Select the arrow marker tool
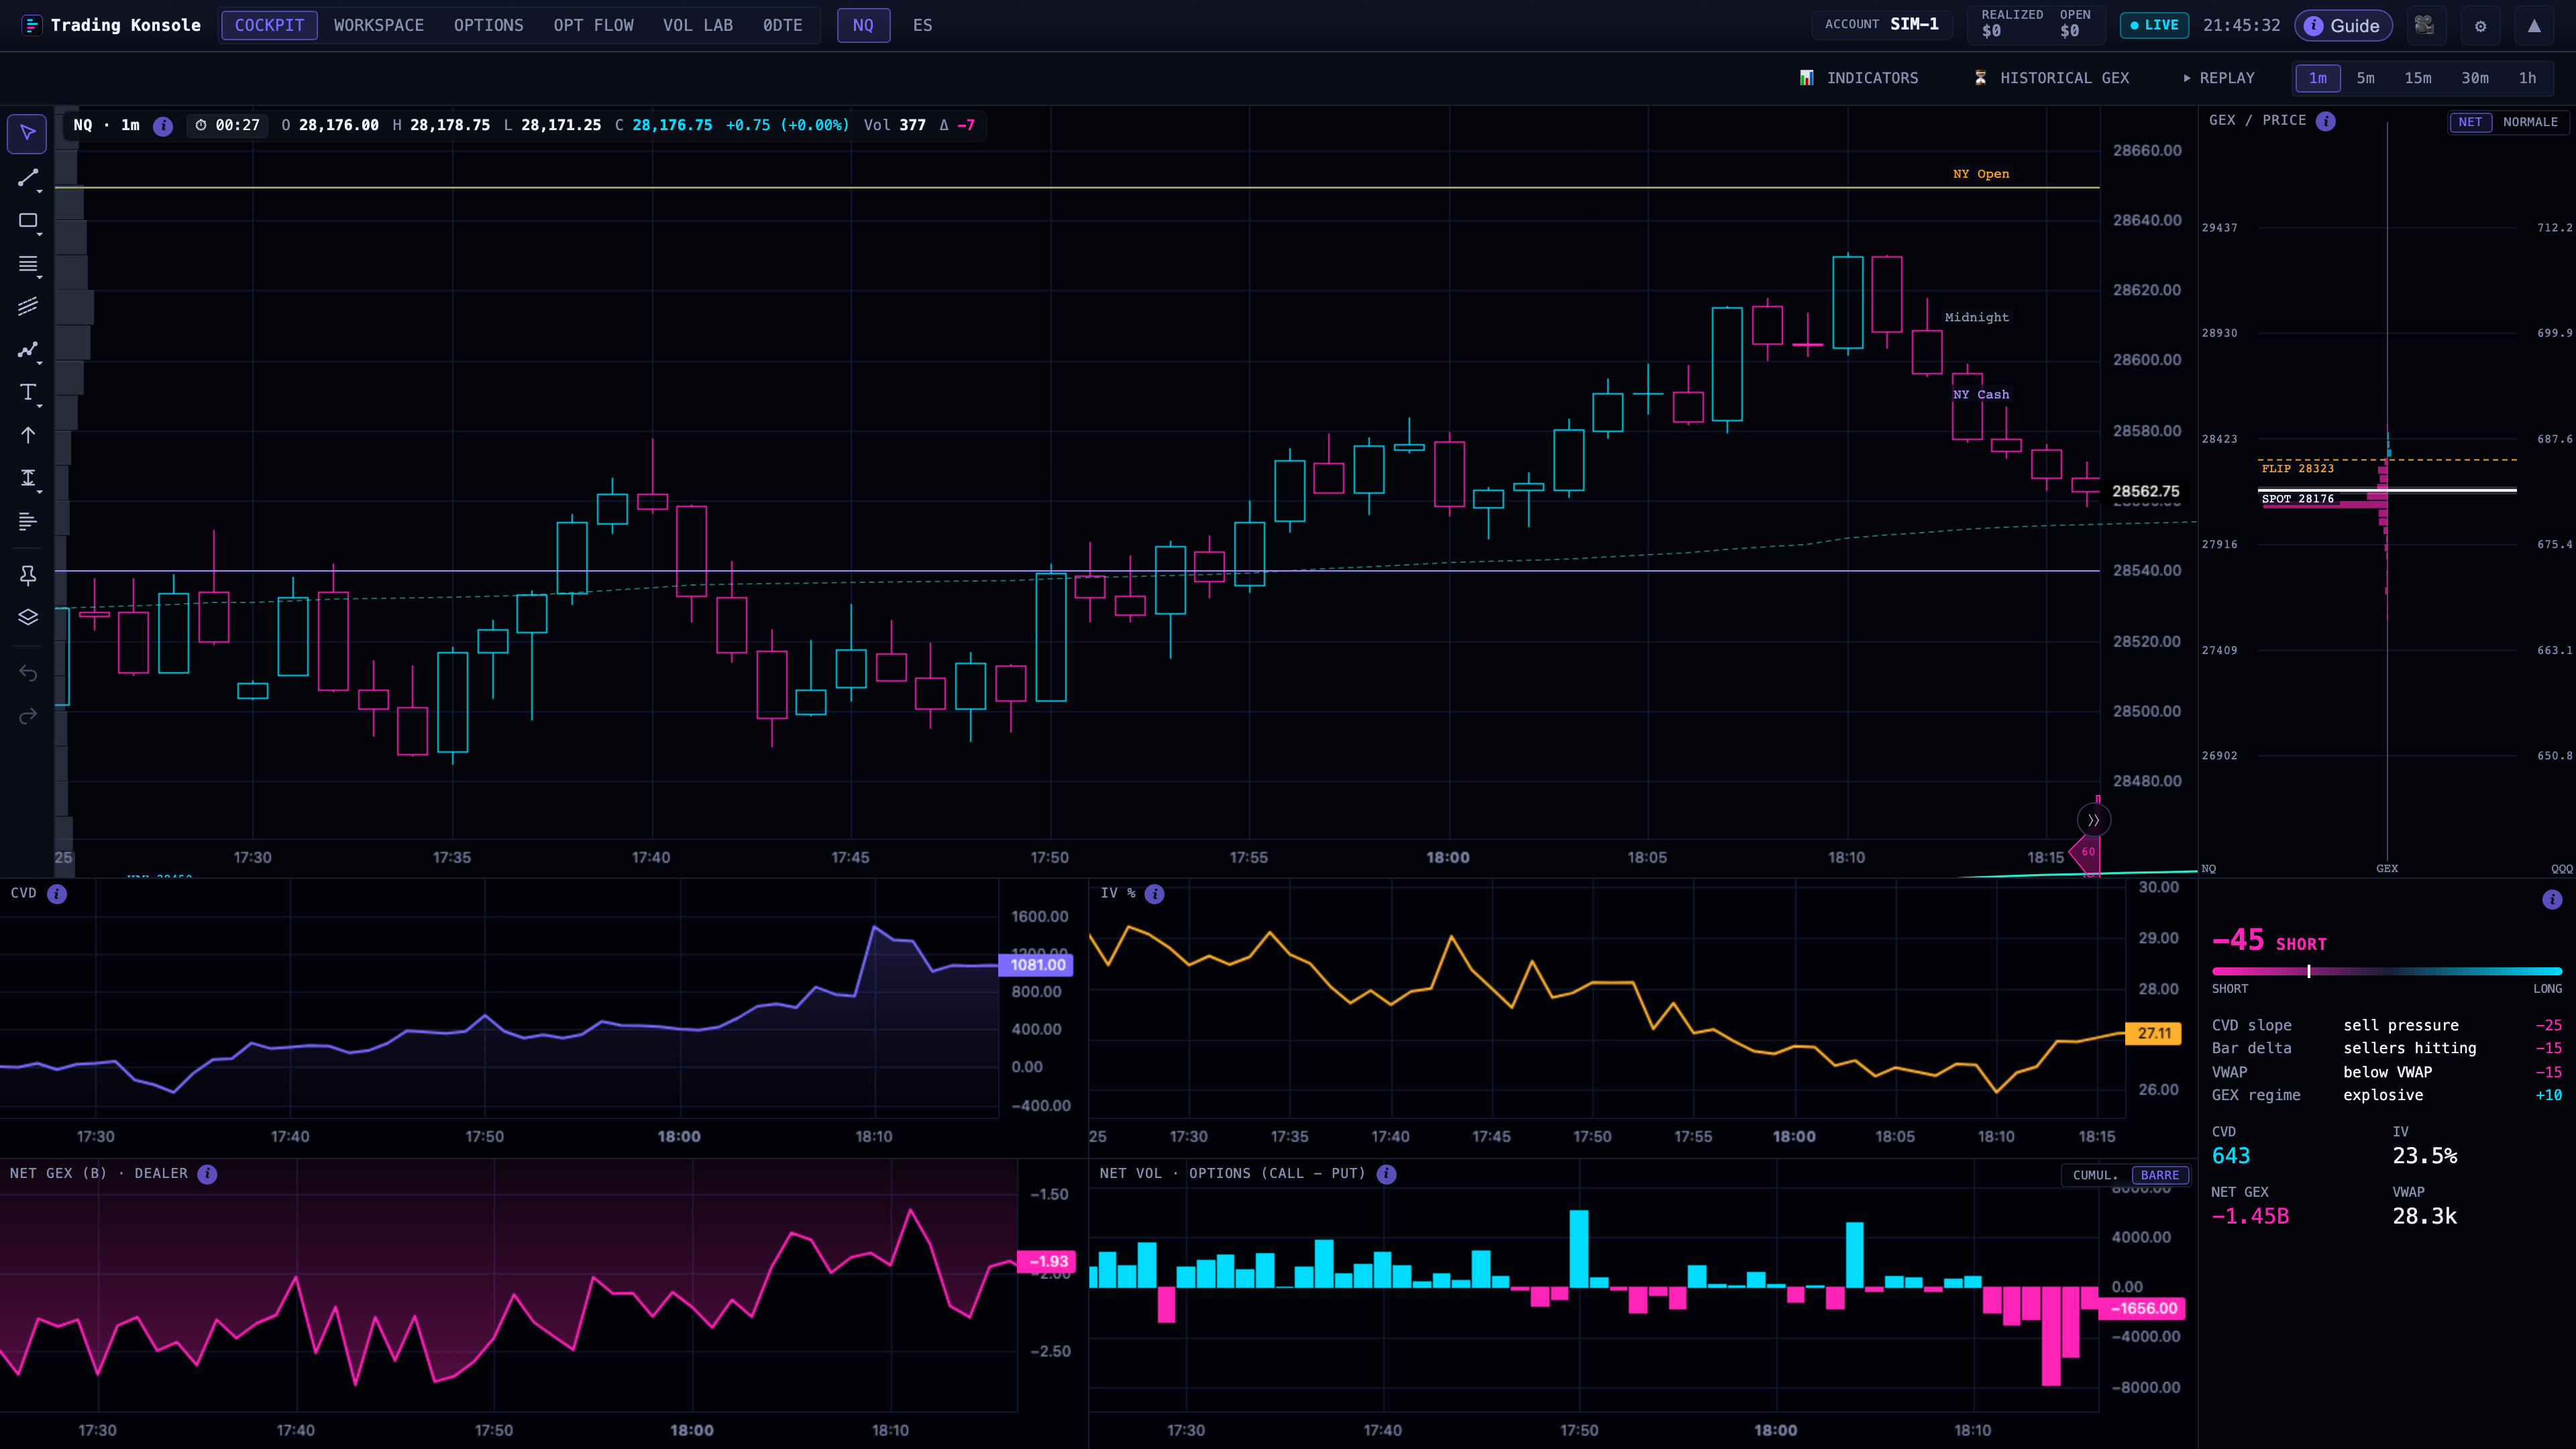 (x=27, y=435)
